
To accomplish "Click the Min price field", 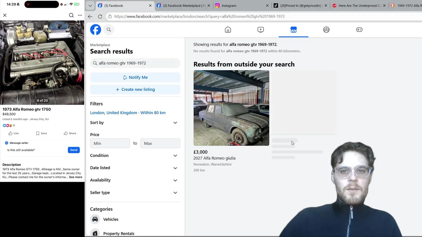I will [110, 143].
